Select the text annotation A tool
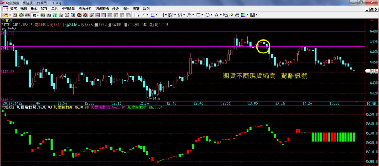 [x=217, y=15]
